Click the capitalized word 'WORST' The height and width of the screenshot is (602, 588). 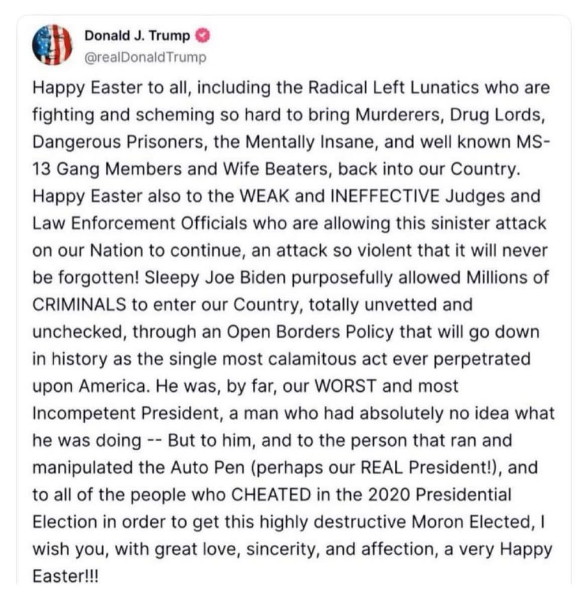point(345,386)
